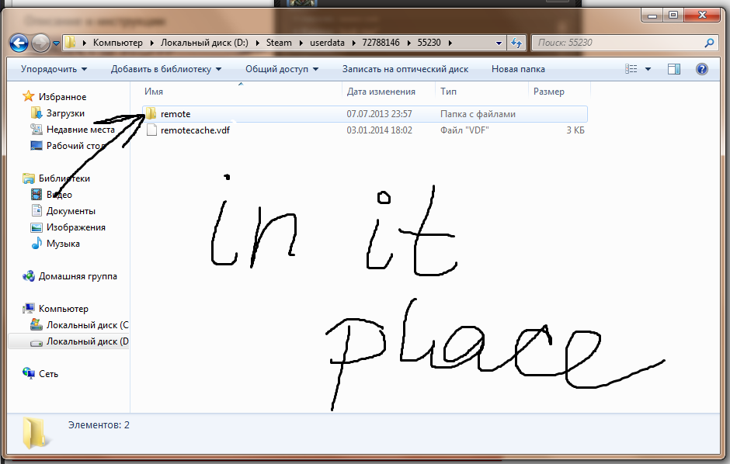Open Домашняя группа
730x464 pixels.
click(x=78, y=275)
